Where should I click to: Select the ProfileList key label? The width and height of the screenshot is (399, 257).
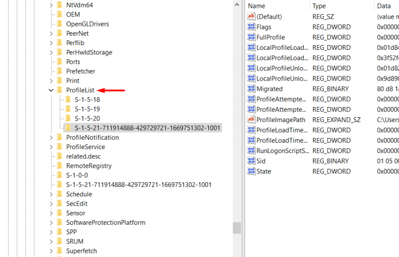[80, 90]
